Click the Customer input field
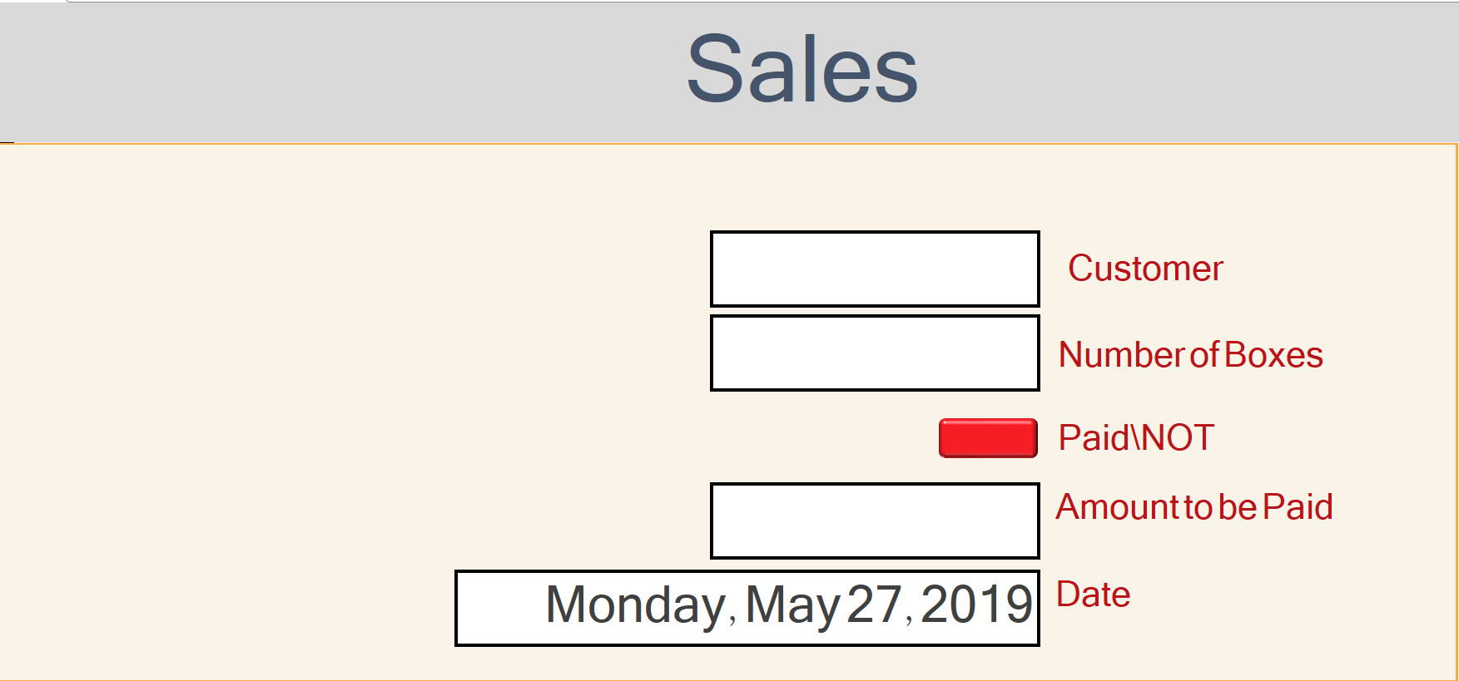1459x681 pixels. [x=875, y=269]
